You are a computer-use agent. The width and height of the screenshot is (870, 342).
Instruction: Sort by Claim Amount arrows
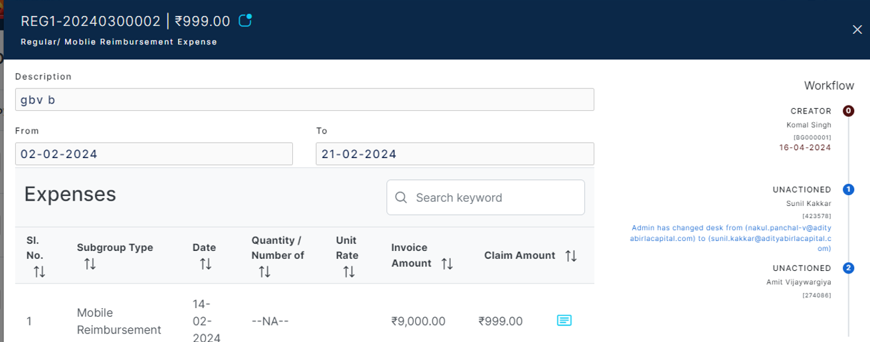[x=570, y=256]
